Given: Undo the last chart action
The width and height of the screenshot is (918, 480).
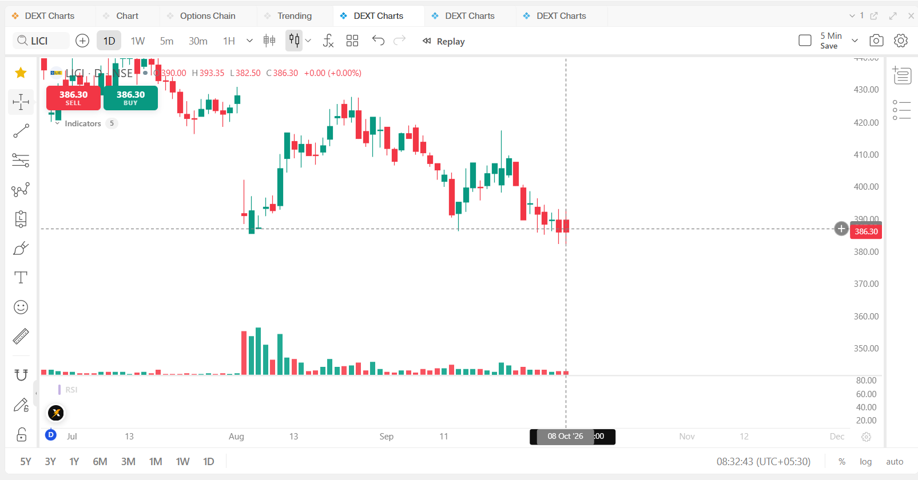Looking at the screenshot, I should (378, 41).
